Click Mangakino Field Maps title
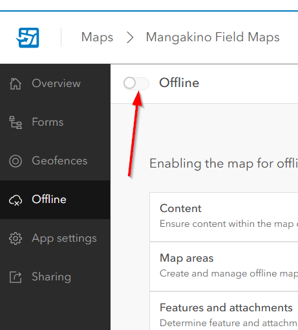Image resolution: width=298 pixels, height=330 pixels. [x=213, y=37]
